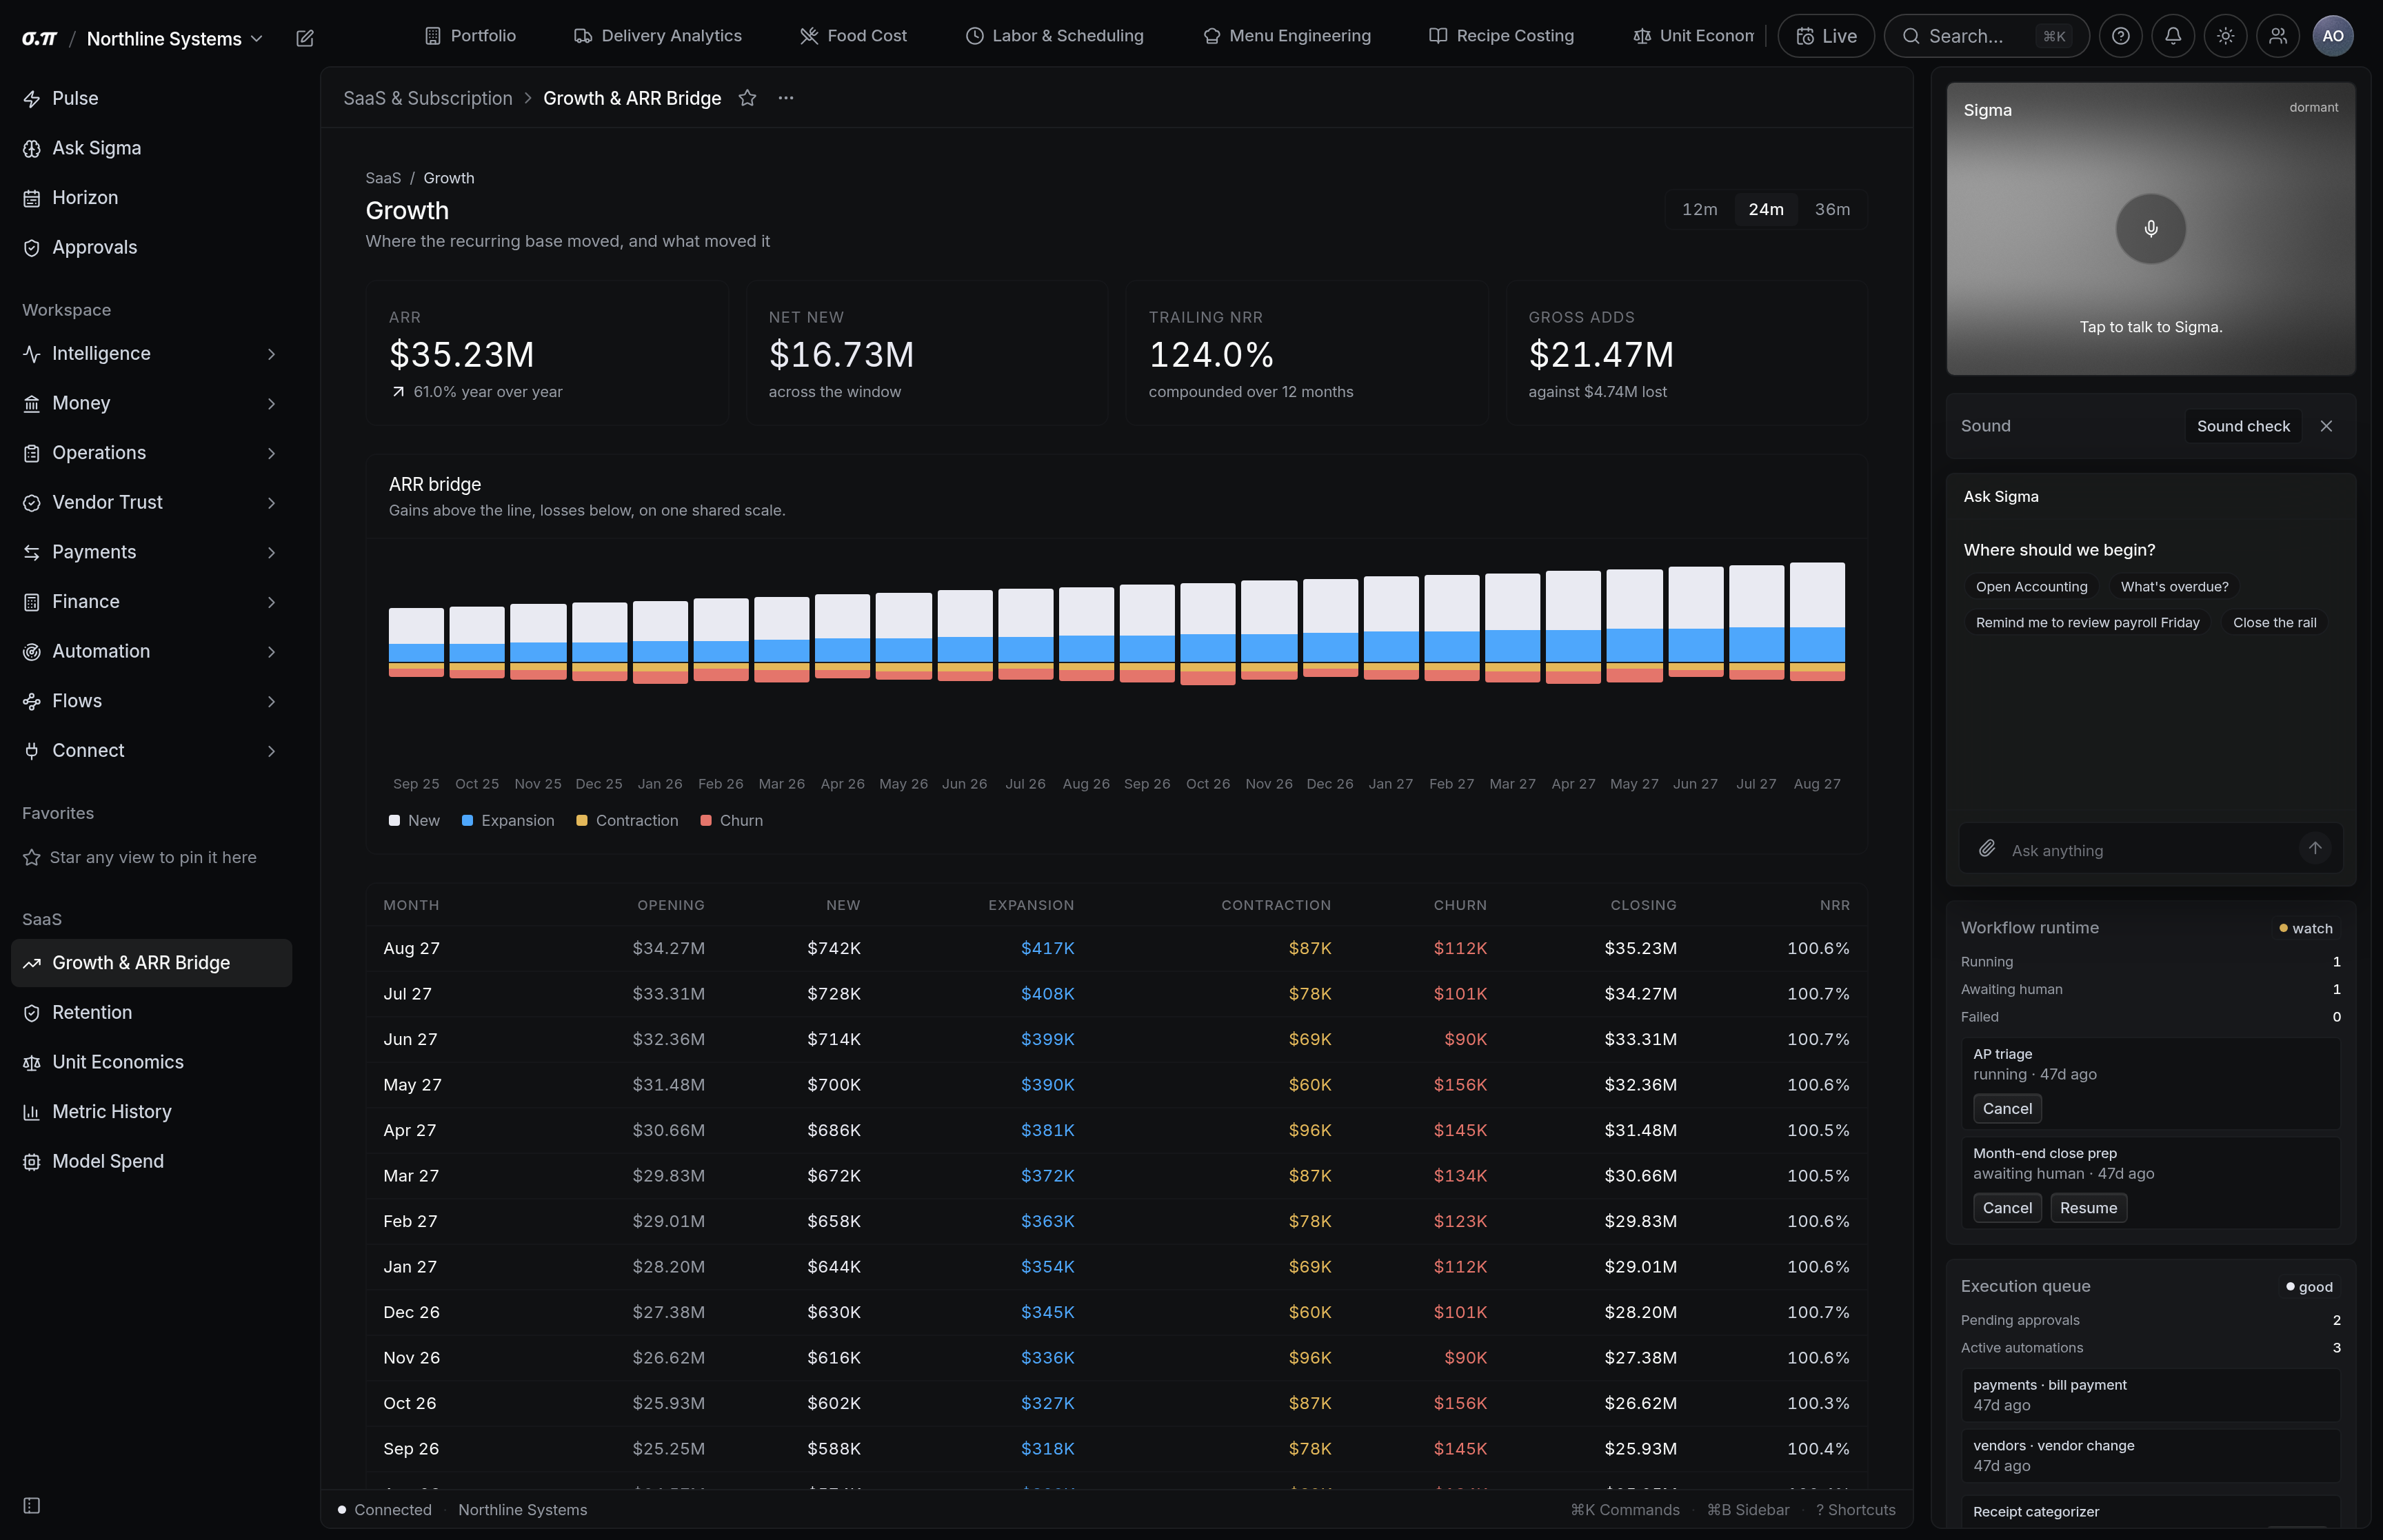Open notifications bell
Screen dimensions: 2383x1540
pyautogui.click(x=2173, y=36)
